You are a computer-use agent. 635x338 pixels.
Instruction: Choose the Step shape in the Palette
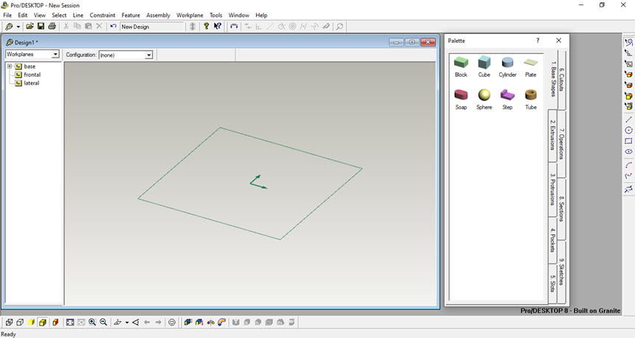tap(507, 100)
